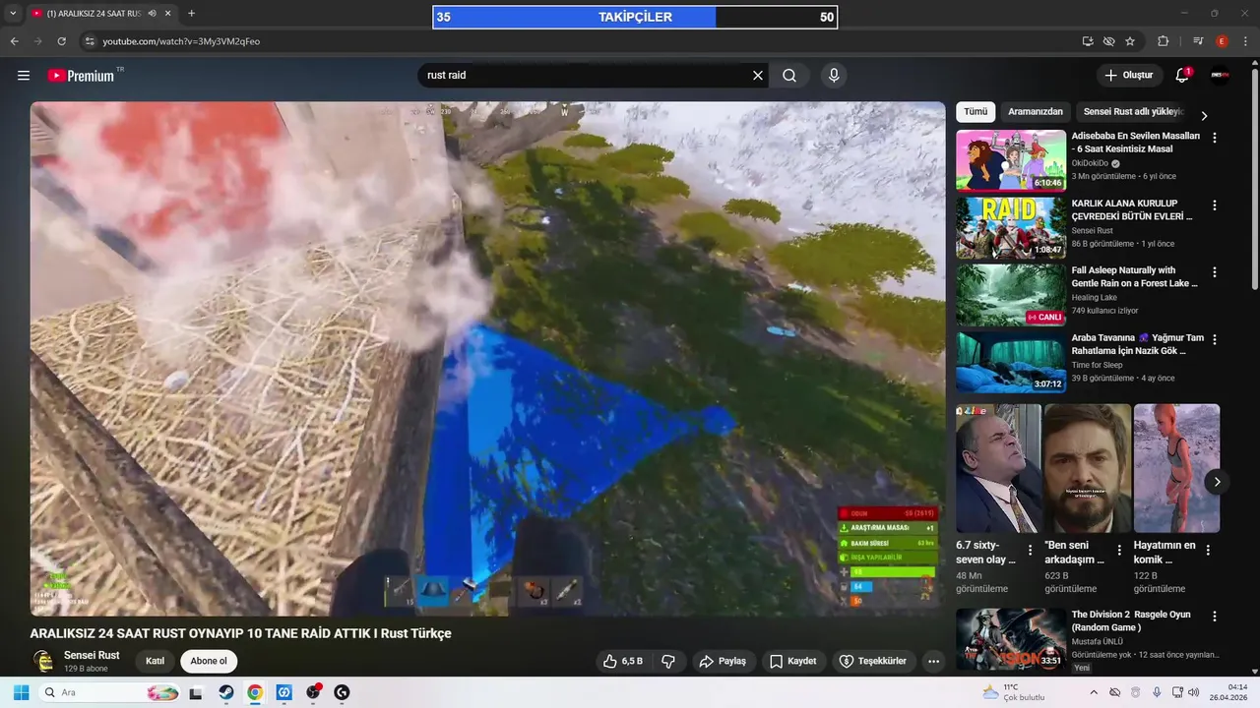The width and height of the screenshot is (1260, 708).
Task: Switch to the ARALIKSIZ 24 SAAT RUST tab
Action: point(94,14)
